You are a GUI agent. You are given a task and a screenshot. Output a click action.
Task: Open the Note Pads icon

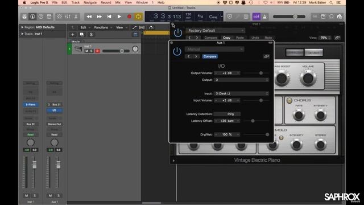pyautogui.click(x=323, y=17)
